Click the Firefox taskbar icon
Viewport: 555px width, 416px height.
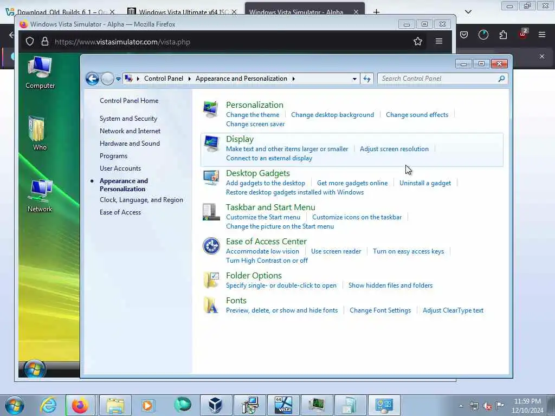point(80,405)
